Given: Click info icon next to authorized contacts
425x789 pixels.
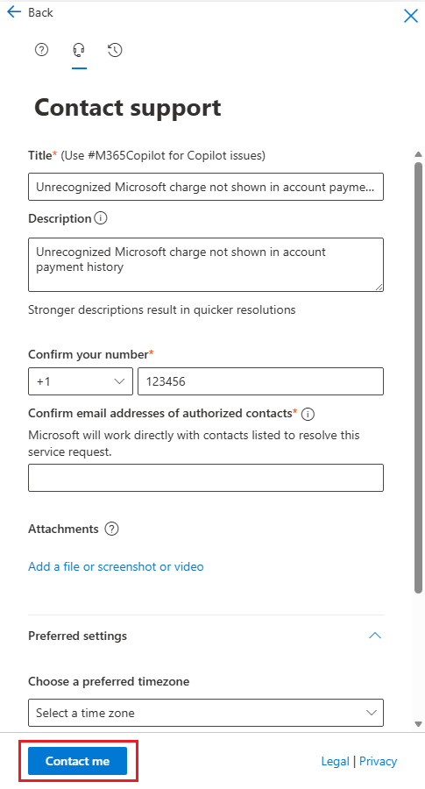Looking at the screenshot, I should tap(308, 414).
